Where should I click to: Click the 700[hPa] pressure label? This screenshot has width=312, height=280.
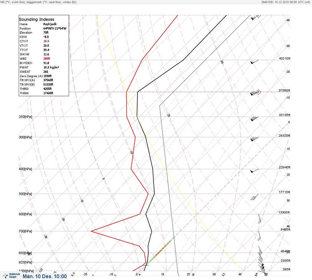(x=25, y=231)
